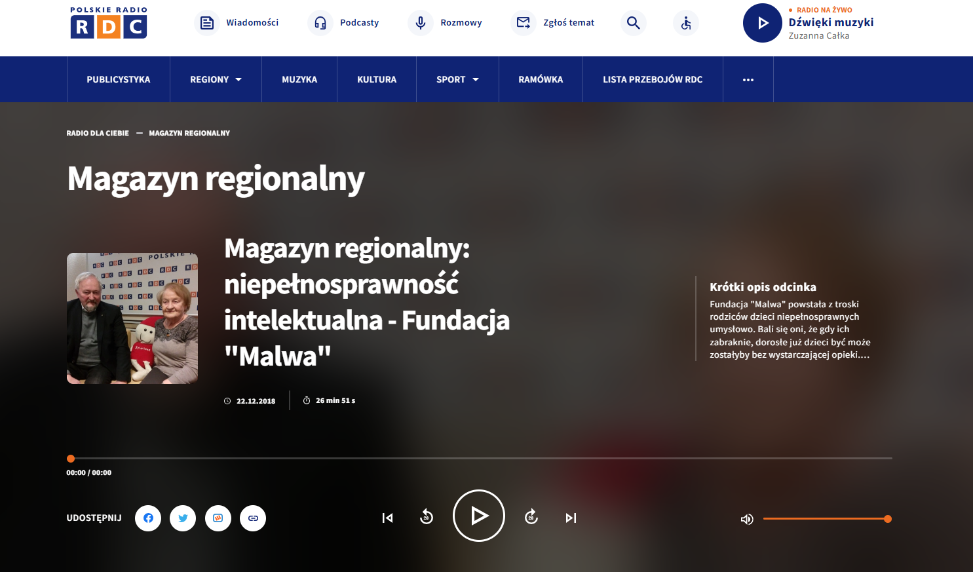
Task: Share episode via Wykop icon
Action: (218, 518)
